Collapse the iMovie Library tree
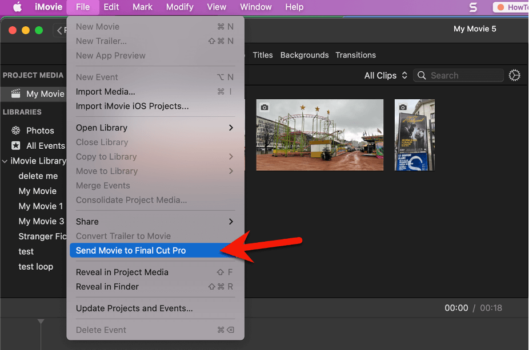 (6, 161)
